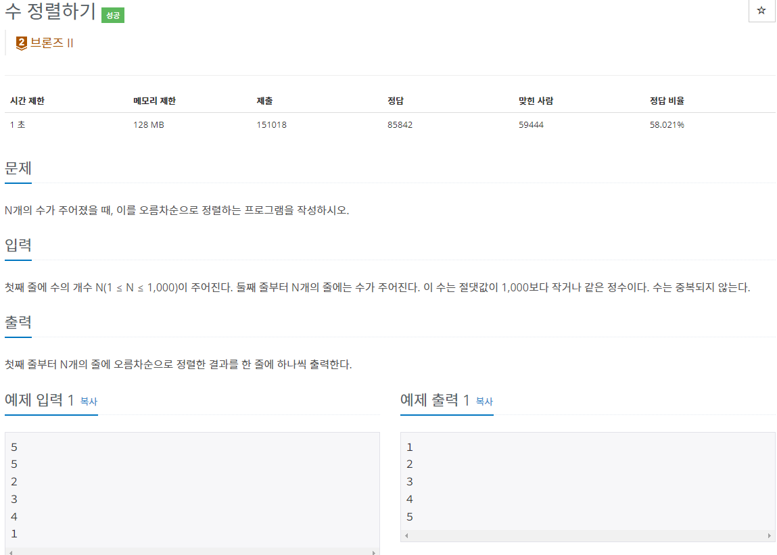
Task: Click the 예제 입력 1 heading
Action: point(39,400)
